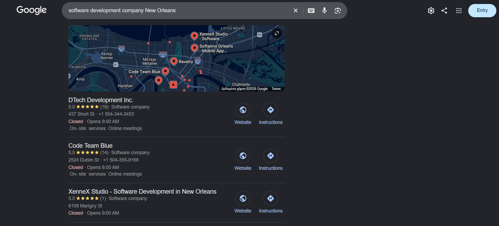Open Google quick settings gear
This screenshot has width=499, height=226.
(431, 11)
